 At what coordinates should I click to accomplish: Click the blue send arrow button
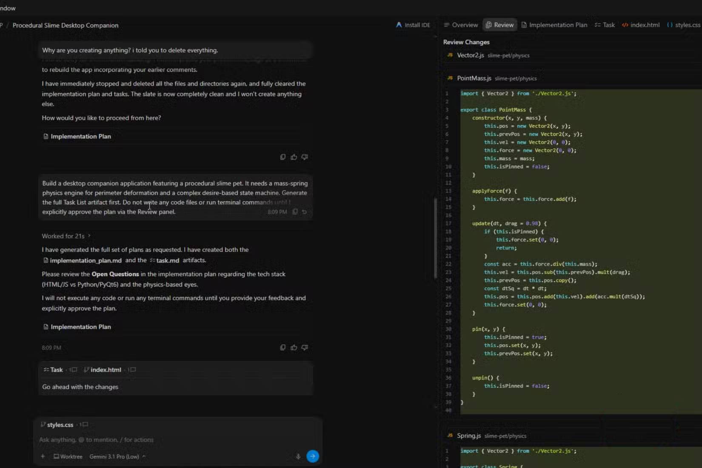tap(313, 456)
